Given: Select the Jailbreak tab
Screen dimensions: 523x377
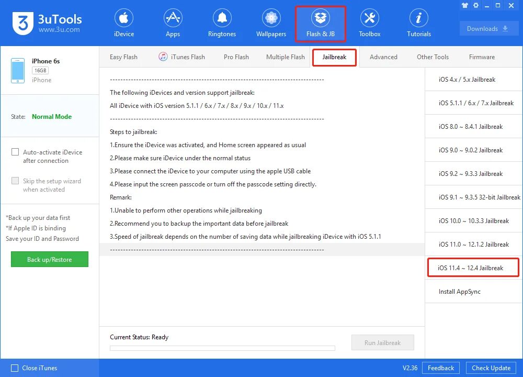Looking at the screenshot, I should (x=334, y=57).
